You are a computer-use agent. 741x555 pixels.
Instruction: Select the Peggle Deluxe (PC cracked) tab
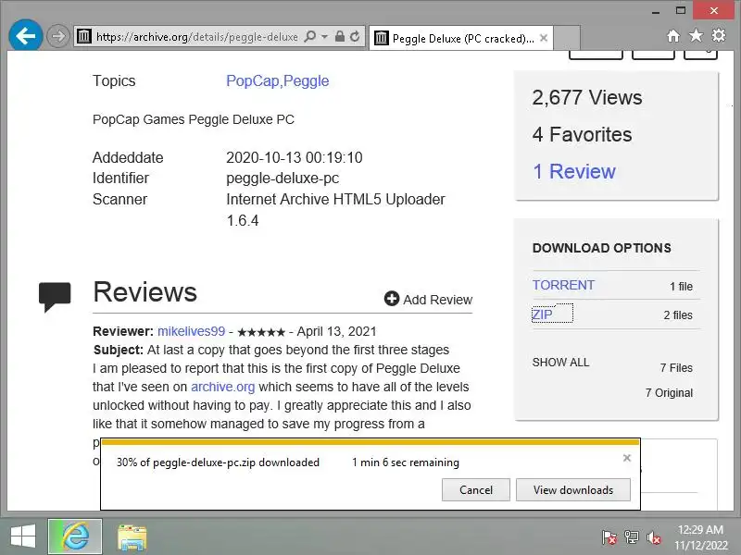pyautogui.click(x=462, y=38)
